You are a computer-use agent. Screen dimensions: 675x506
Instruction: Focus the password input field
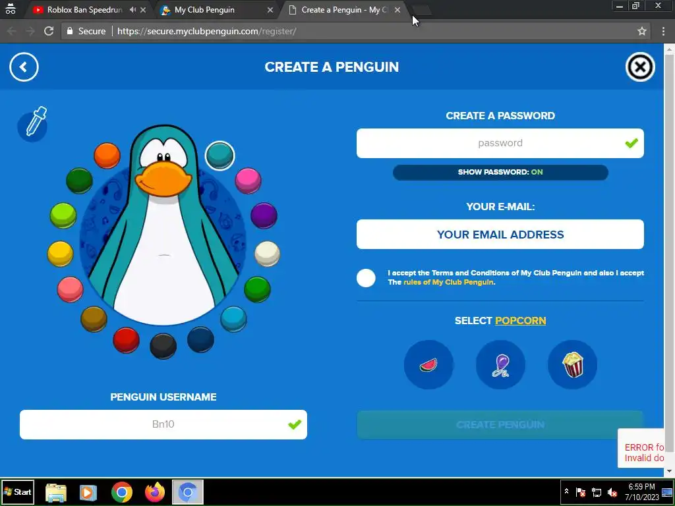coord(500,143)
